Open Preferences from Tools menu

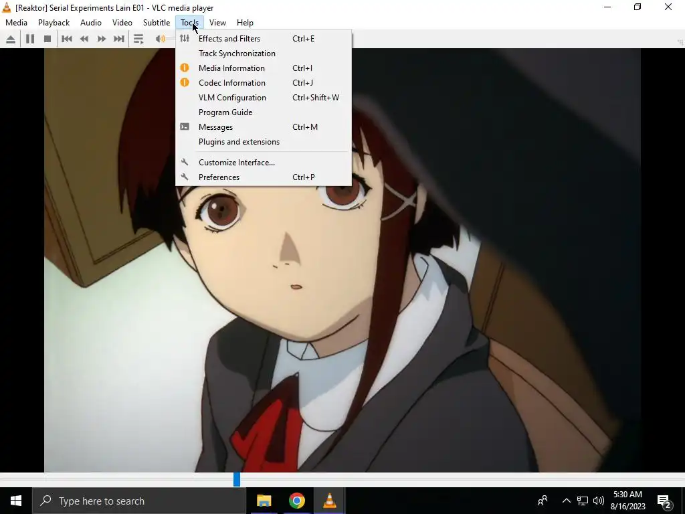coord(264,177)
